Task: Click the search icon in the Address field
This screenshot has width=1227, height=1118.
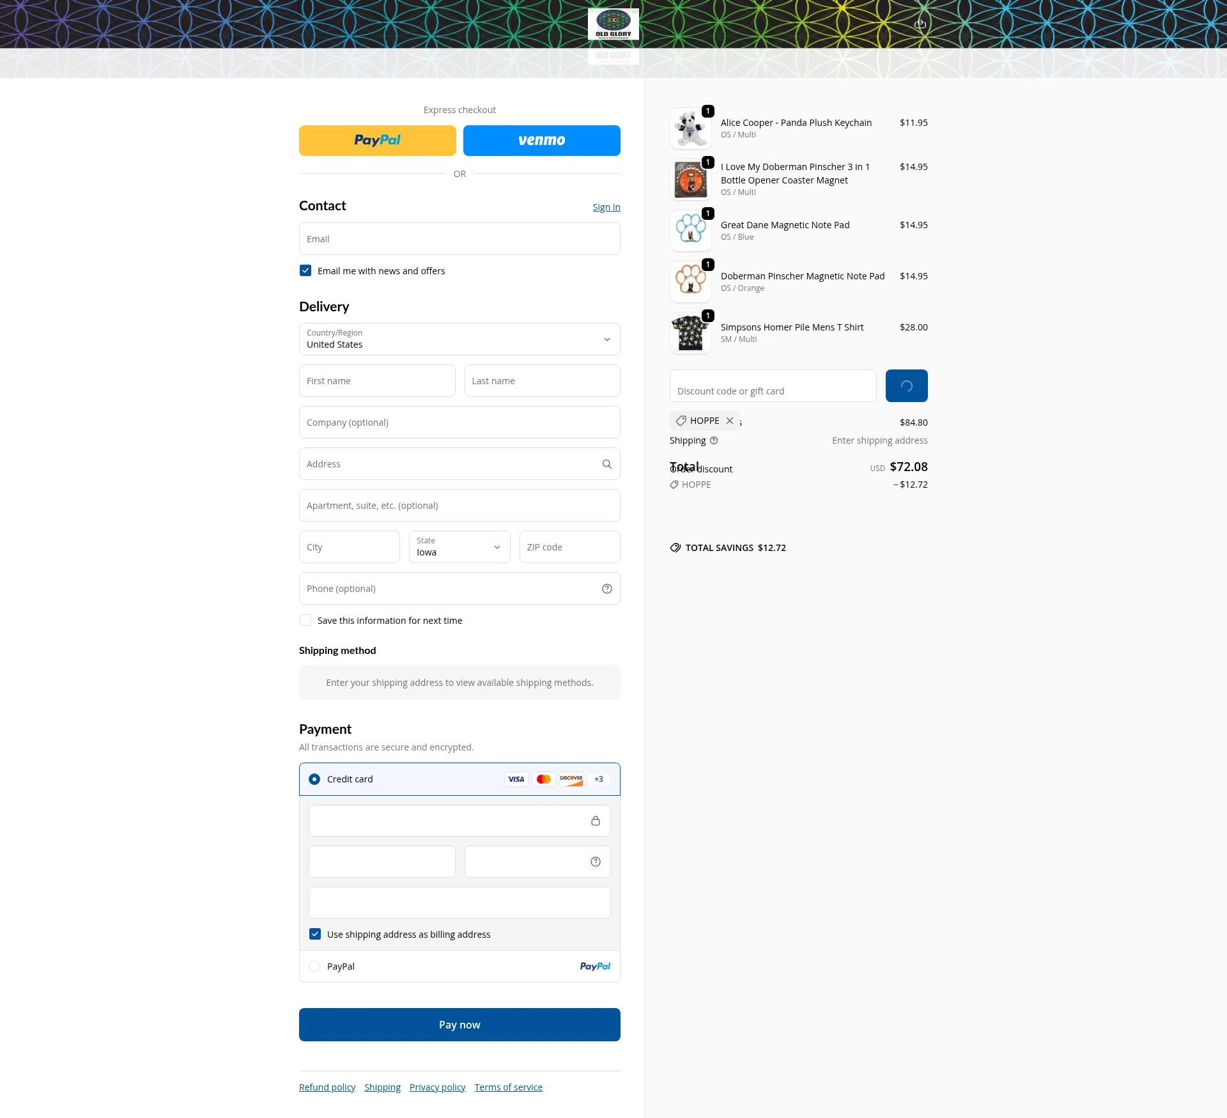Action: point(606,463)
